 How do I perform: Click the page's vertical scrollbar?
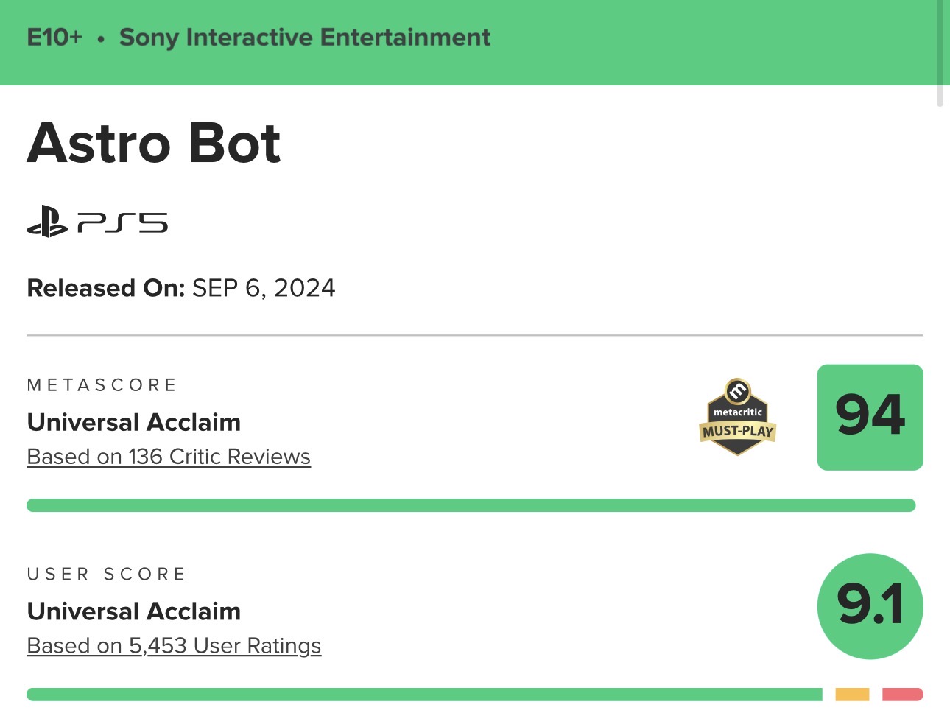coord(940,53)
